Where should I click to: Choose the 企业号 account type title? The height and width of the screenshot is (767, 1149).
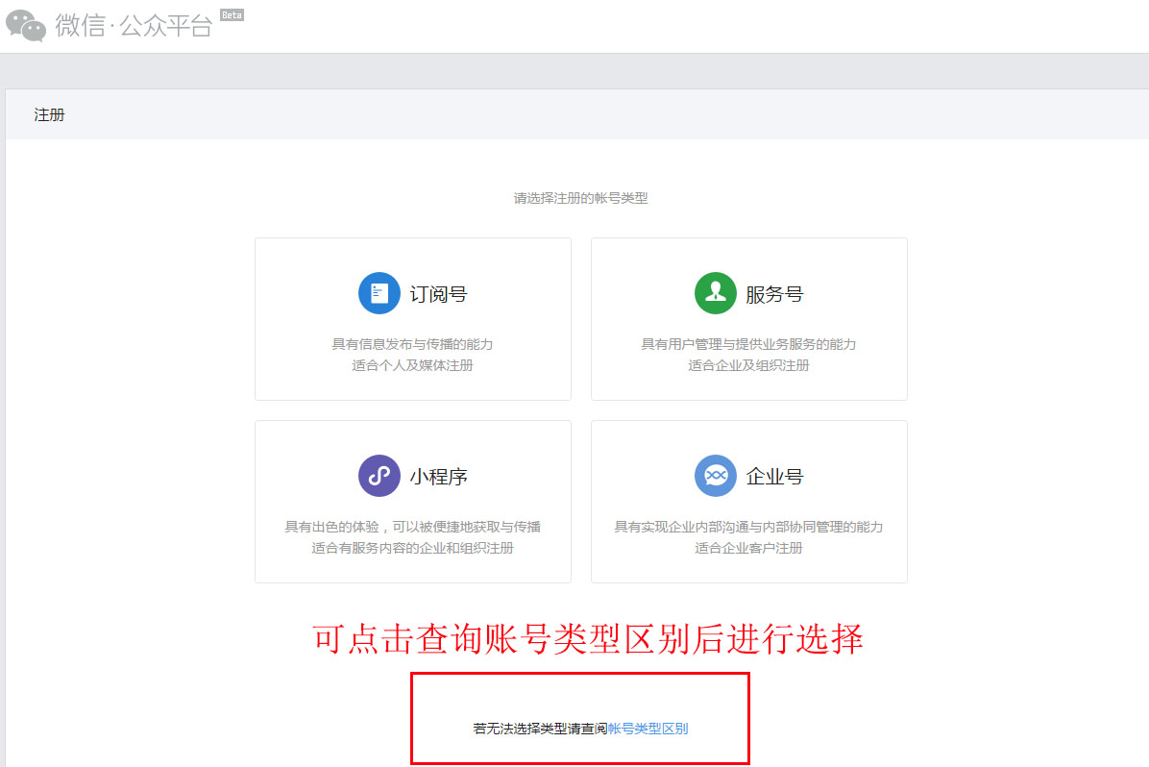coord(774,477)
